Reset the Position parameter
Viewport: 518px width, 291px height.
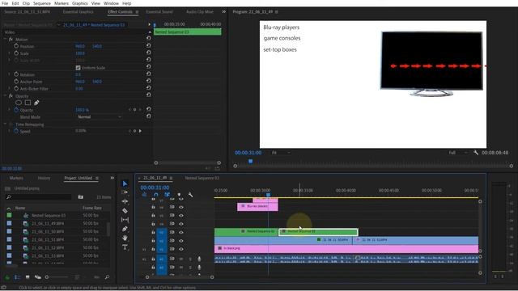pos(149,45)
